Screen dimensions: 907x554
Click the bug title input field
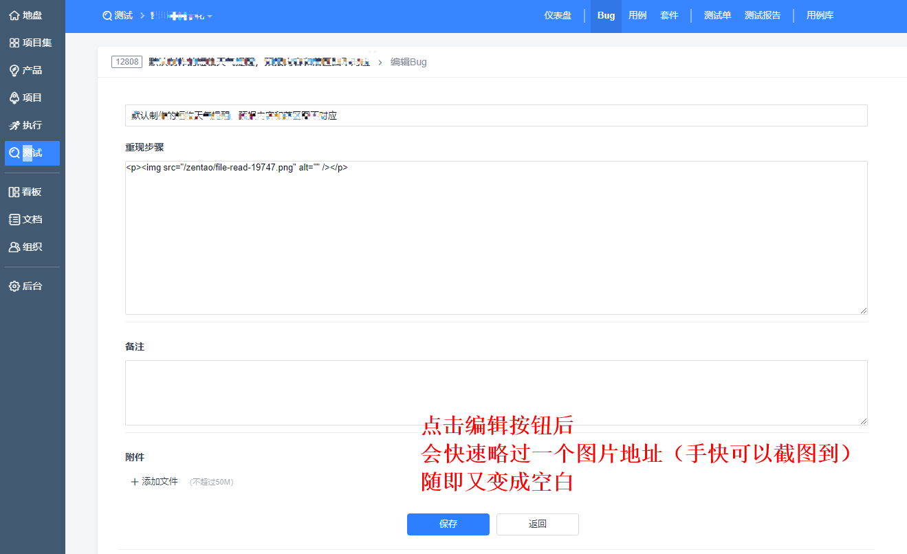coord(496,115)
